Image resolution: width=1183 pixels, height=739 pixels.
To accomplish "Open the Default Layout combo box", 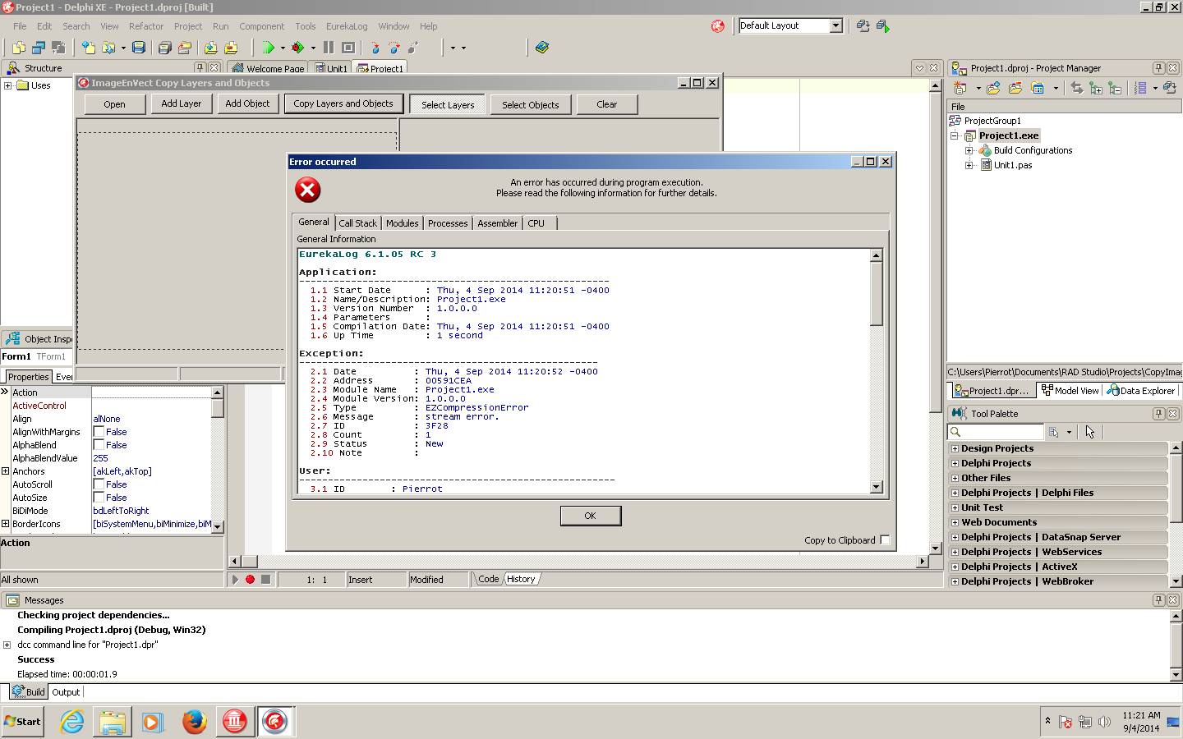I will pyautogui.click(x=790, y=25).
